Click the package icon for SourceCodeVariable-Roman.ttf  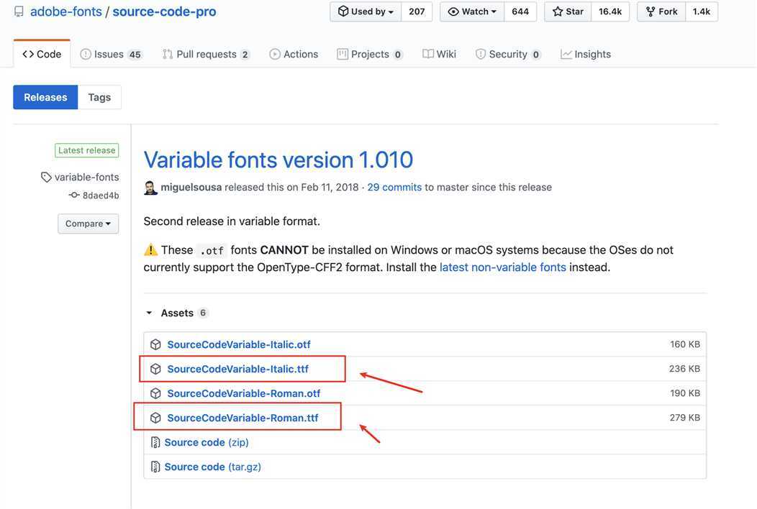[155, 418]
